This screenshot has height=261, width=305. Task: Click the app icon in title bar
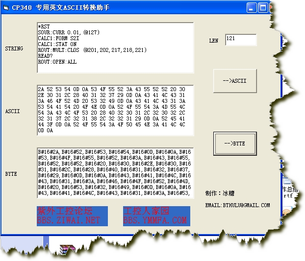pyautogui.click(x=6, y=8)
